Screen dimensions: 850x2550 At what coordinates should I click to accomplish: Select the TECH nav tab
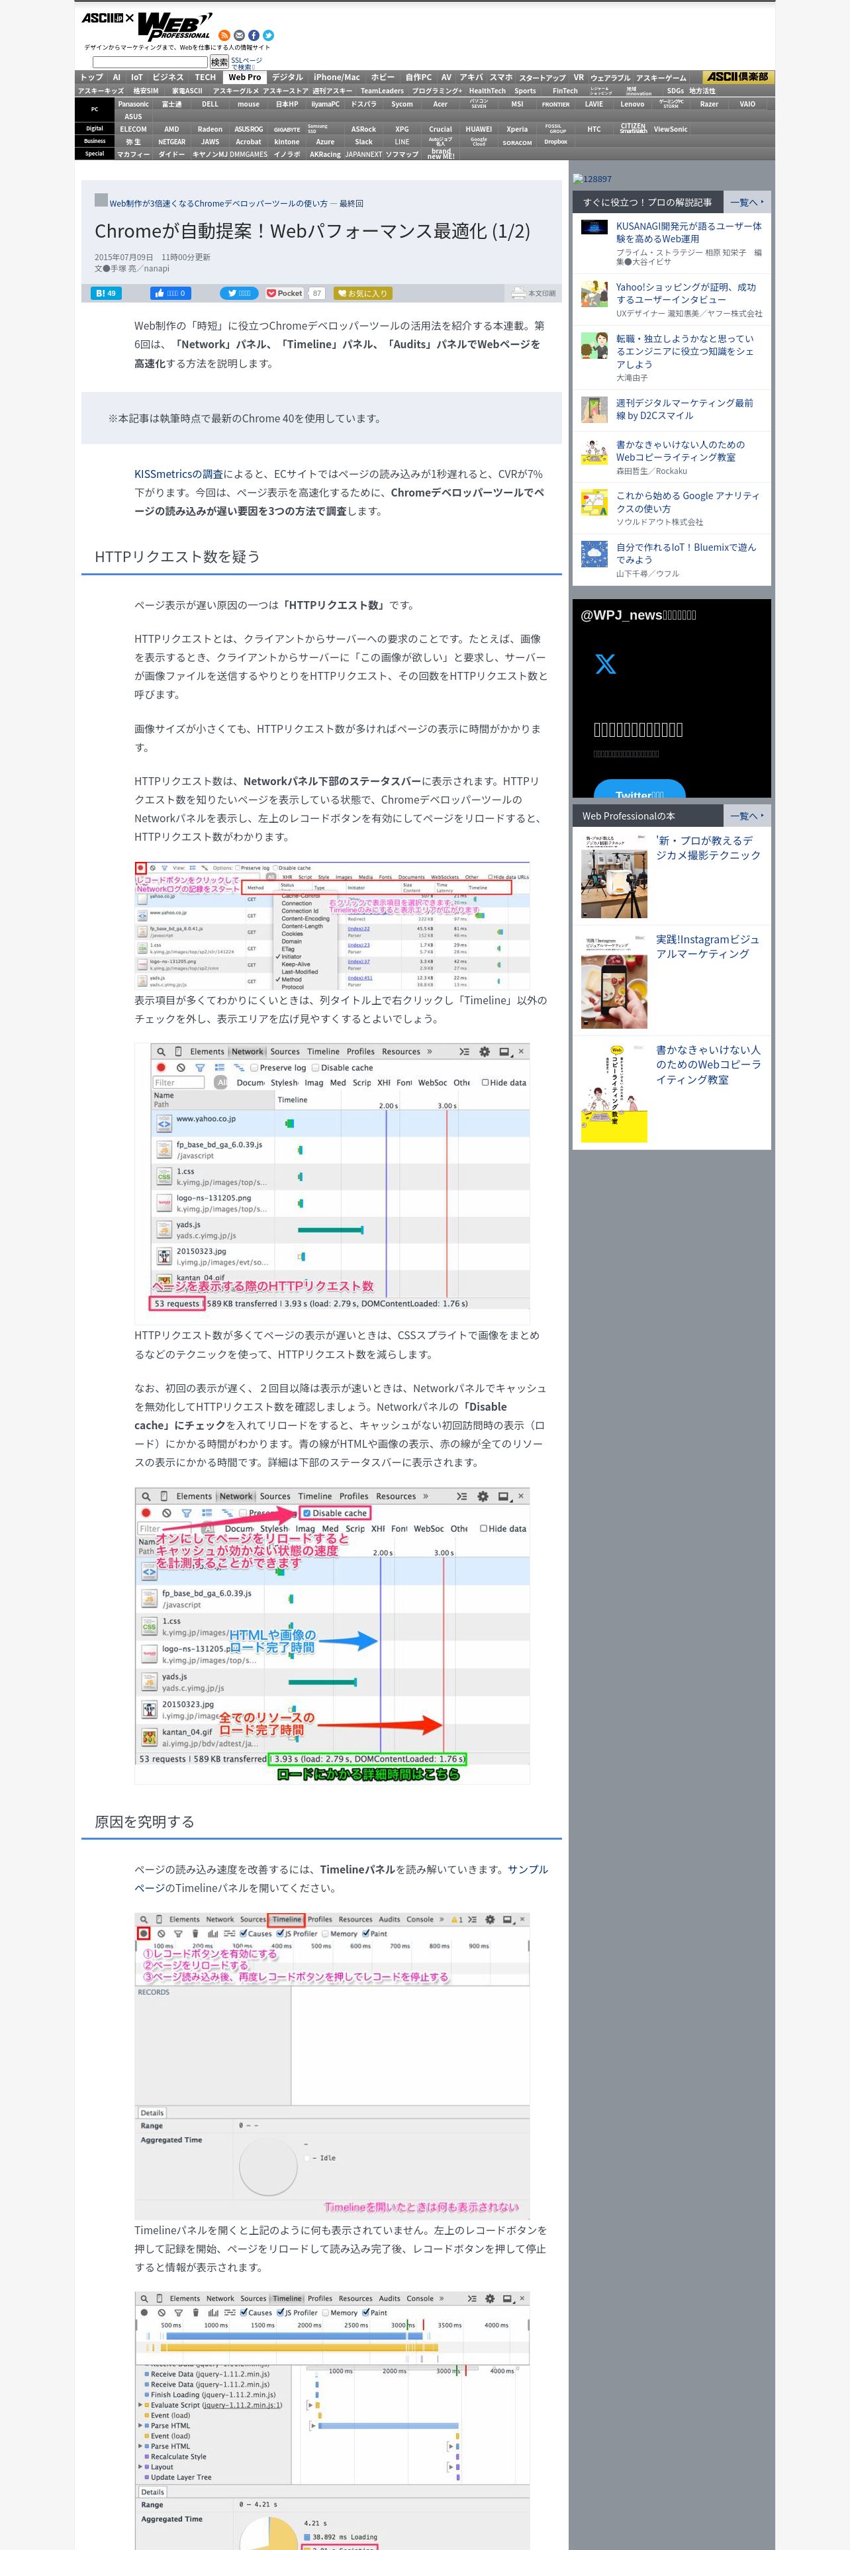coord(205,77)
